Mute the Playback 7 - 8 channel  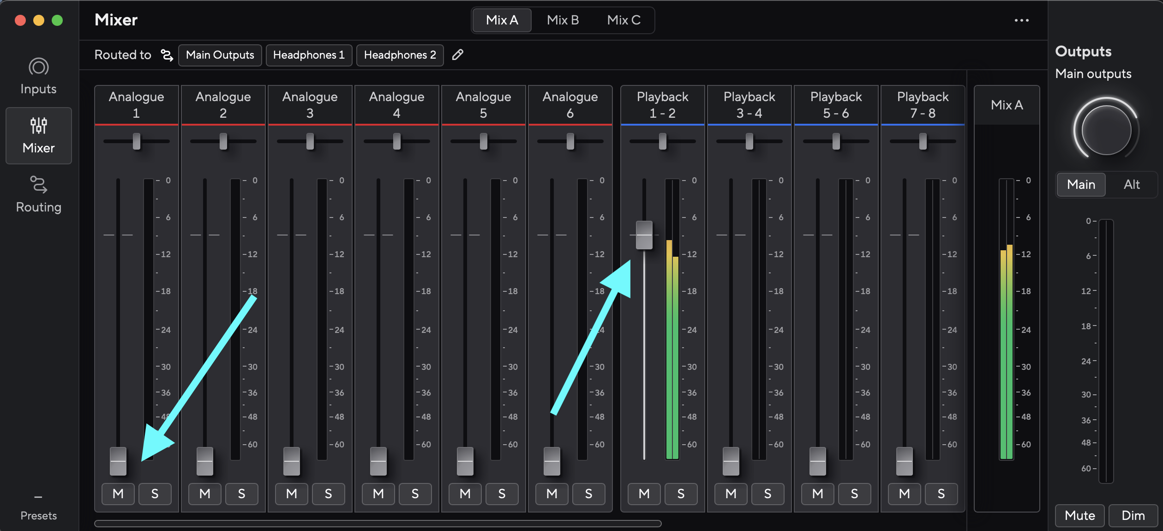[x=904, y=494]
